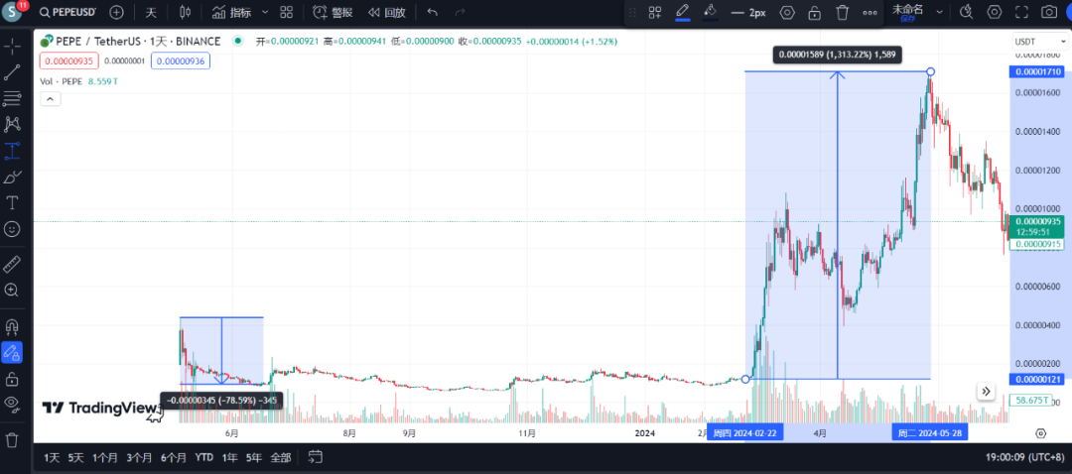1072x474 pixels.
Task: Open the 19:00:09 (UTC+8) timezone menu
Action: coord(1023,457)
